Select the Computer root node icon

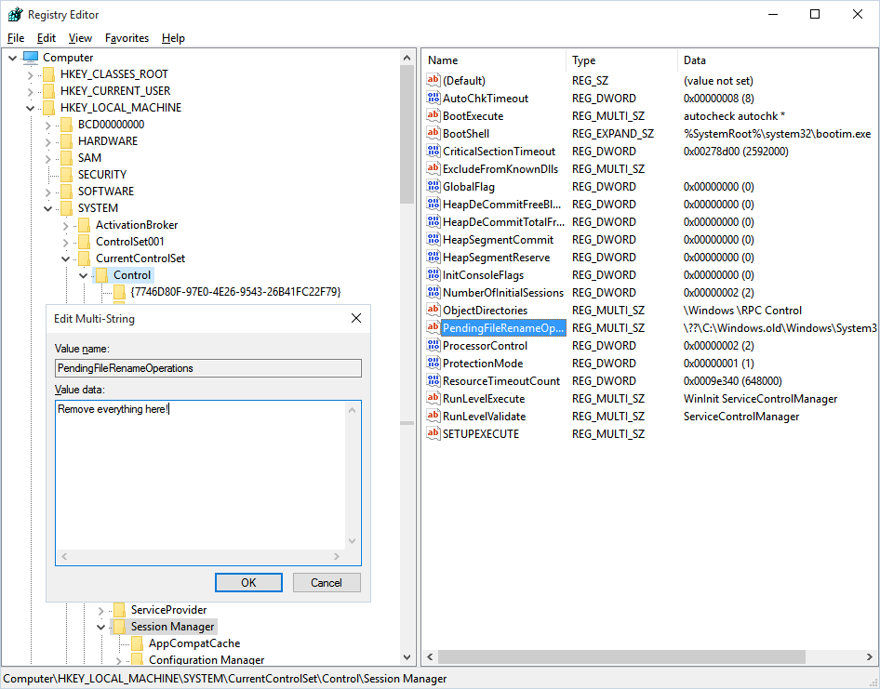31,58
